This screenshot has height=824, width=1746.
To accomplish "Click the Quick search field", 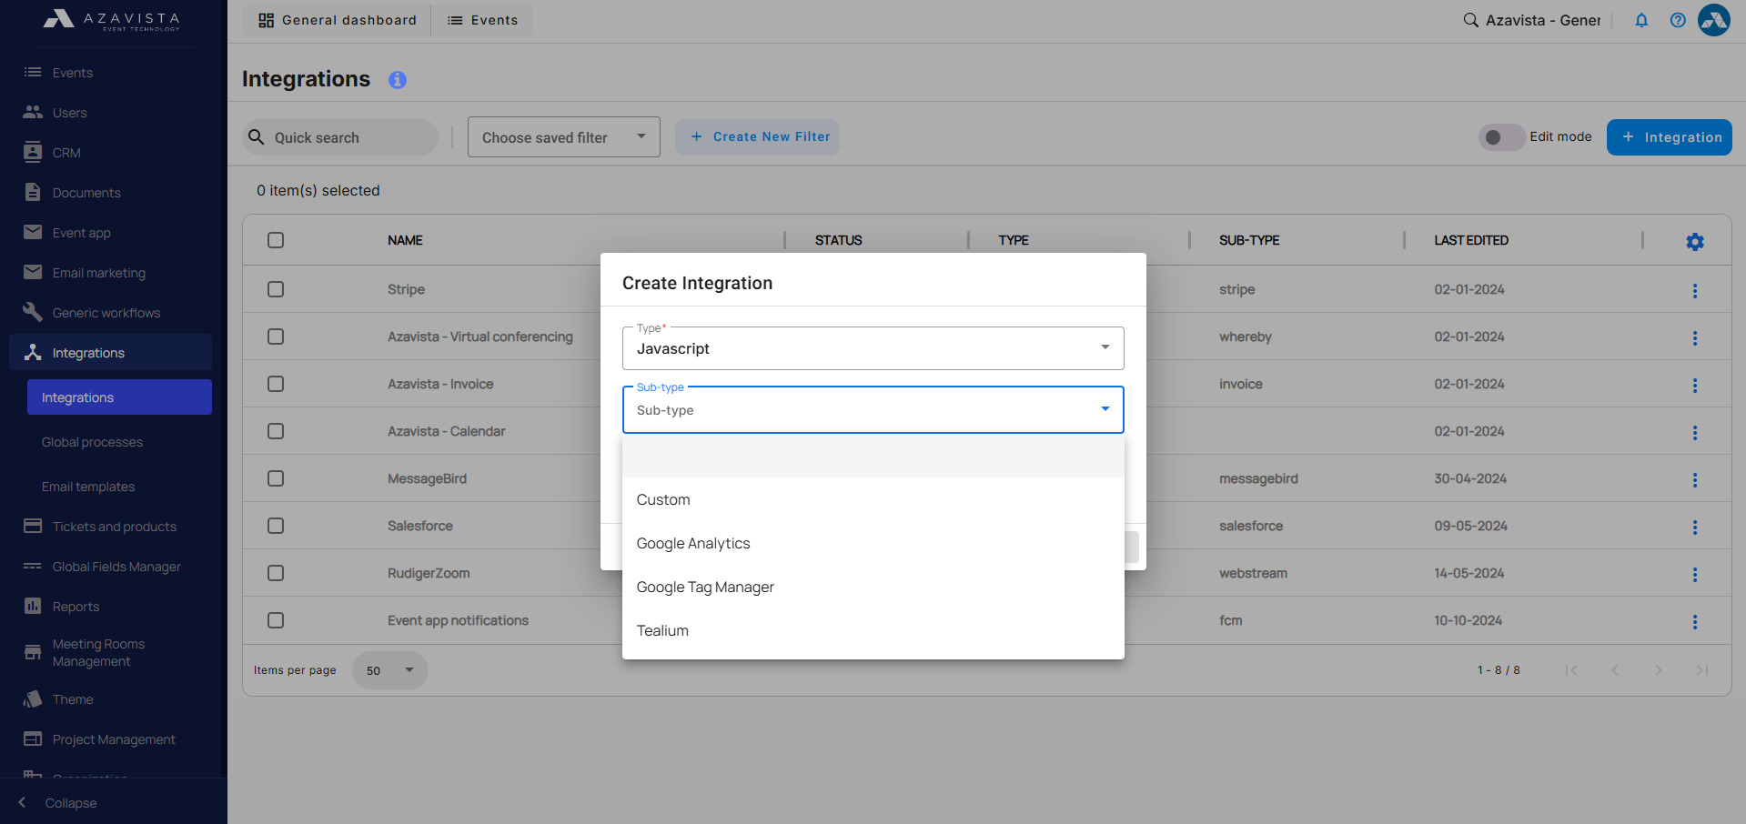I will [x=341, y=137].
